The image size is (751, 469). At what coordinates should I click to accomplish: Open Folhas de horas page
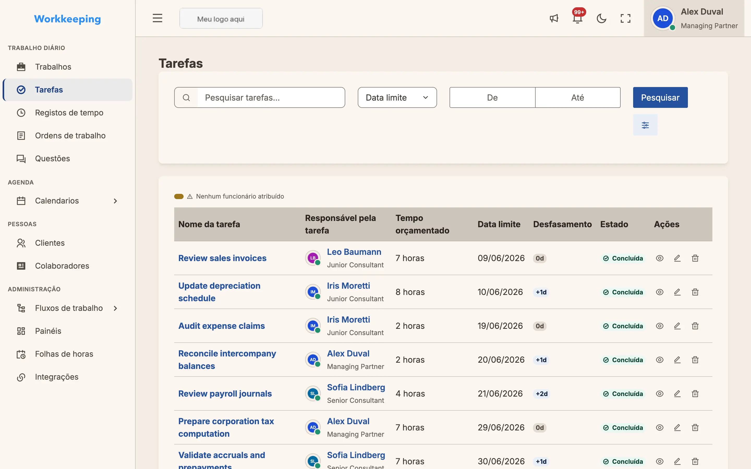click(67, 354)
